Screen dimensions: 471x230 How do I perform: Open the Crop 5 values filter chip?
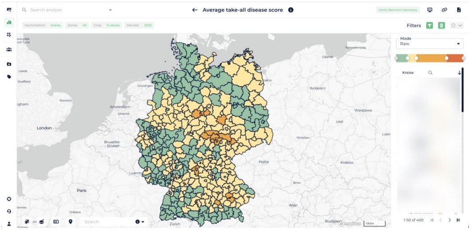point(106,26)
